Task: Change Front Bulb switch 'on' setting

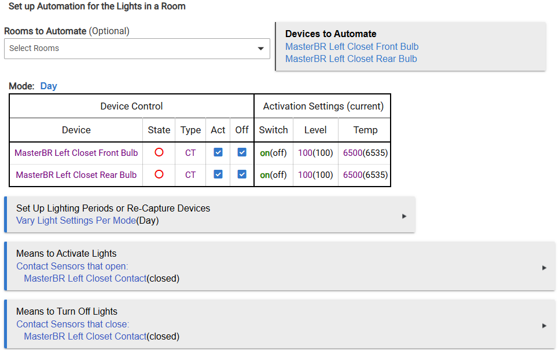Action: click(264, 153)
